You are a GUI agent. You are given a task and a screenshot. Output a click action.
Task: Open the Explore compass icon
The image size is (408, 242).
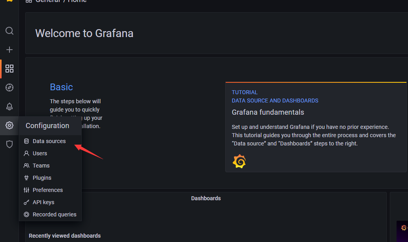pyautogui.click(x=9, y=87)
